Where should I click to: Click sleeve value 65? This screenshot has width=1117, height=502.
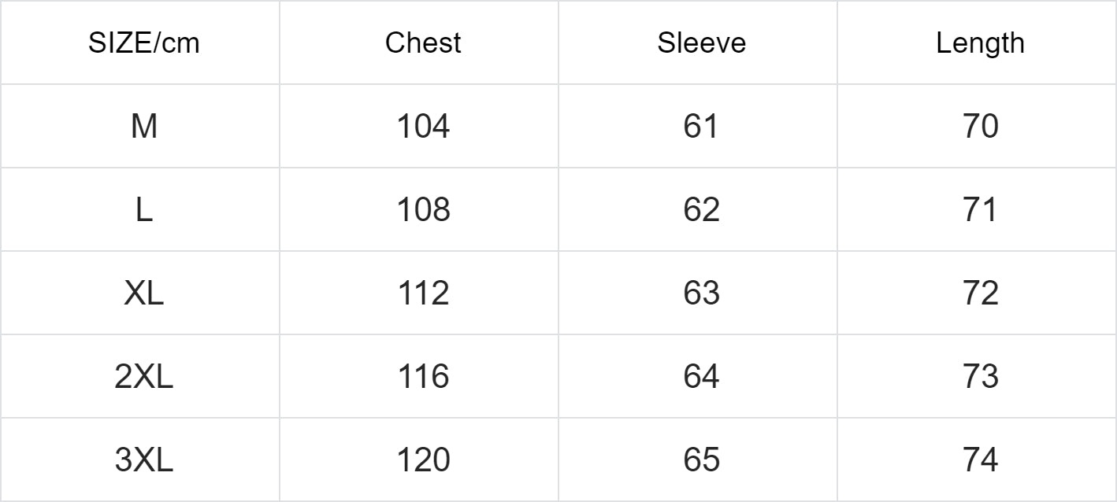tap(701, 460)
